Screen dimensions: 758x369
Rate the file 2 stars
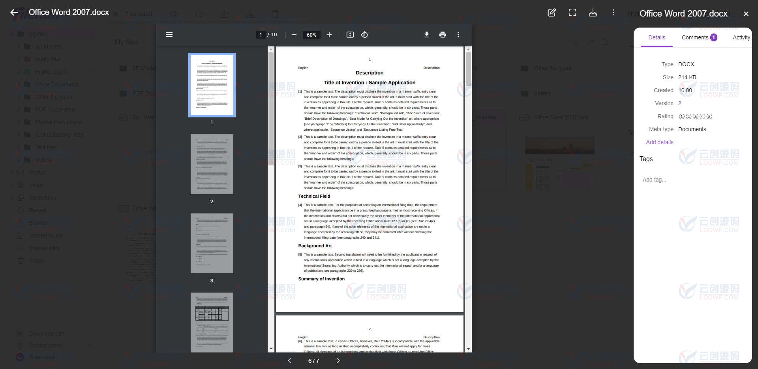coord(689,117)
